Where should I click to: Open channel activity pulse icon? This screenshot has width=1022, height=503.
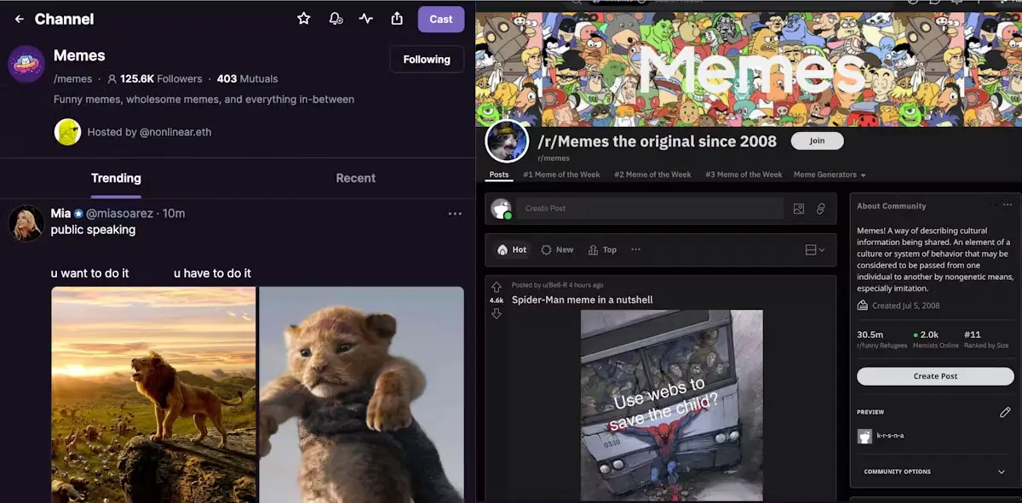[366, 19]
